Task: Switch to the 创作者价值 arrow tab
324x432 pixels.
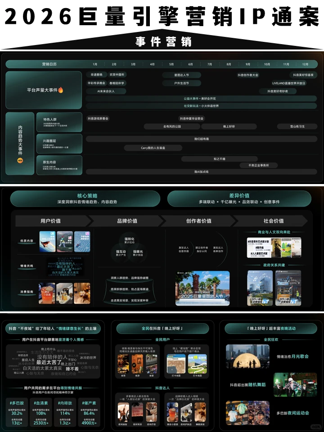Action: [199, 221]
